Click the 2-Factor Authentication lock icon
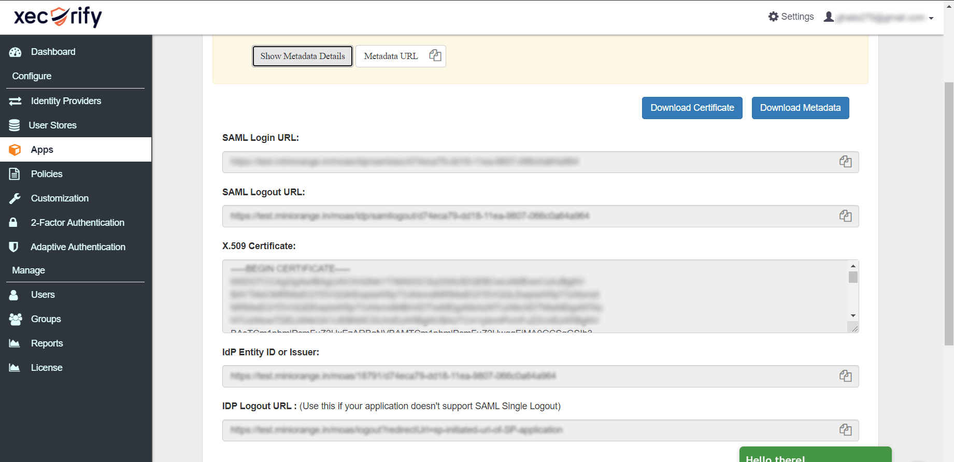 pyautogui.click(x=13, y=222)
